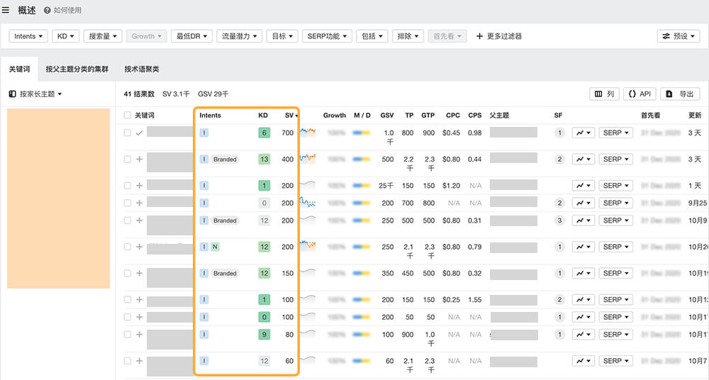Screen dimensions: 709x380
Task: Tick the checkbox of the SV 150 row
Action: tap(128, 273)
